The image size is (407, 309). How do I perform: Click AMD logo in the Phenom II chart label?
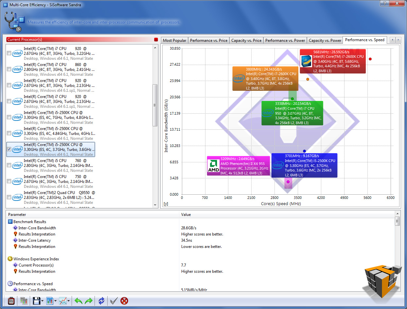coord(214,166)
